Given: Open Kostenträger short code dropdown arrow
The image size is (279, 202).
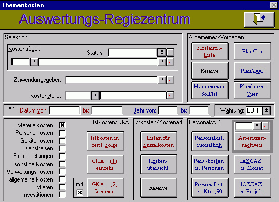Looking at the screenshot, I should [x=34, y=62].
